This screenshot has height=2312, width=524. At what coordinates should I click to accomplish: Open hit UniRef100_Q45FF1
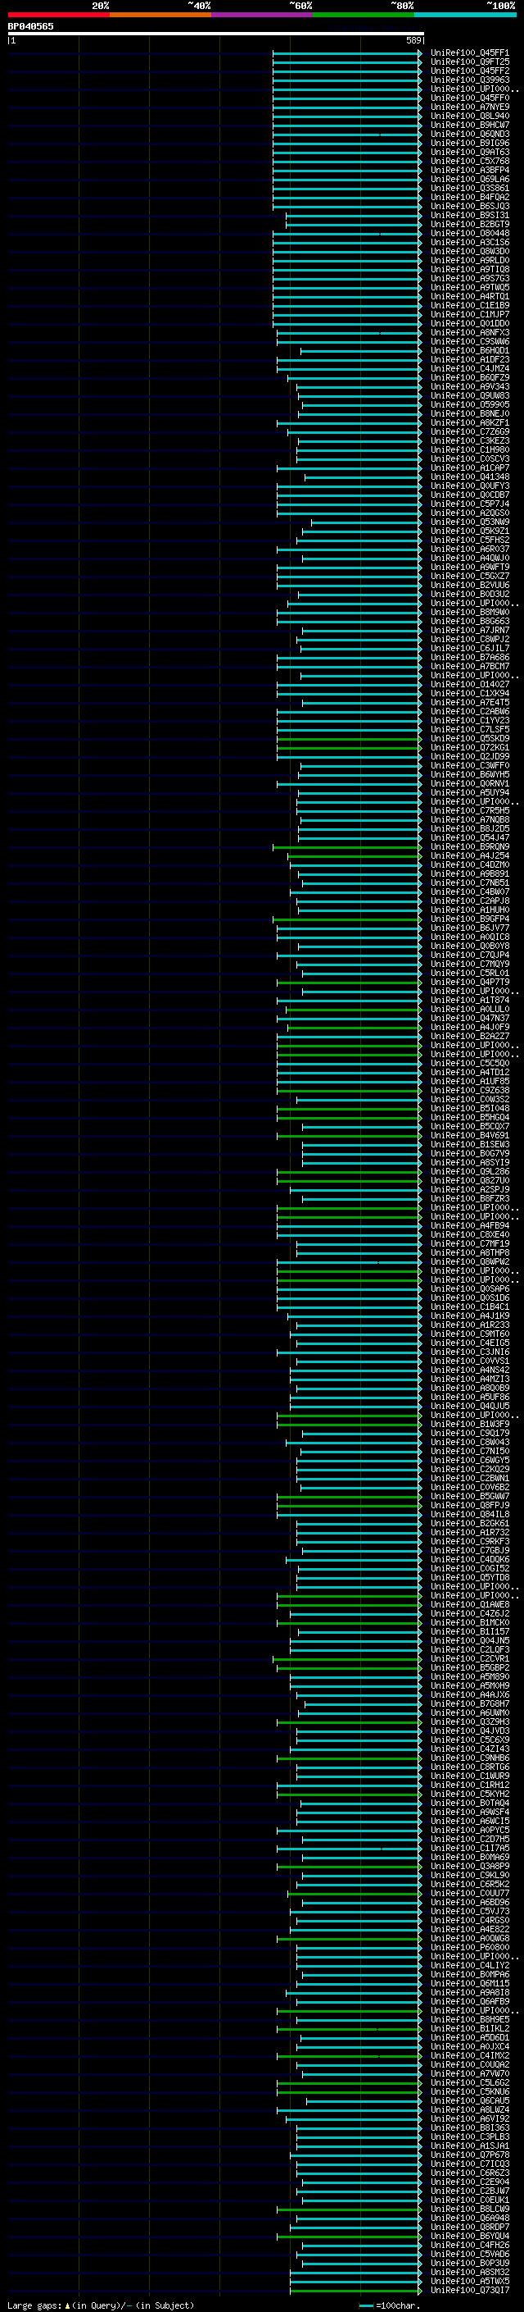click(470, 53)
